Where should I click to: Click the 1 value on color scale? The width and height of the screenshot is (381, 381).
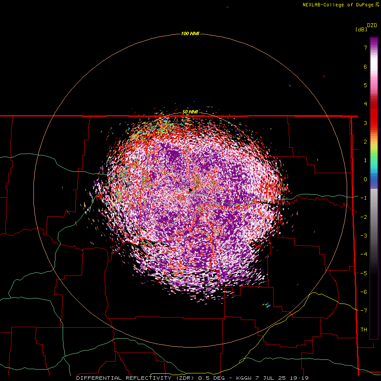coord(365,160)
